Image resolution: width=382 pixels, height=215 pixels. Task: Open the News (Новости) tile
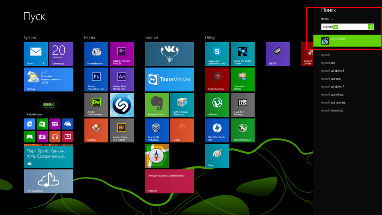(x=170, y=182)
